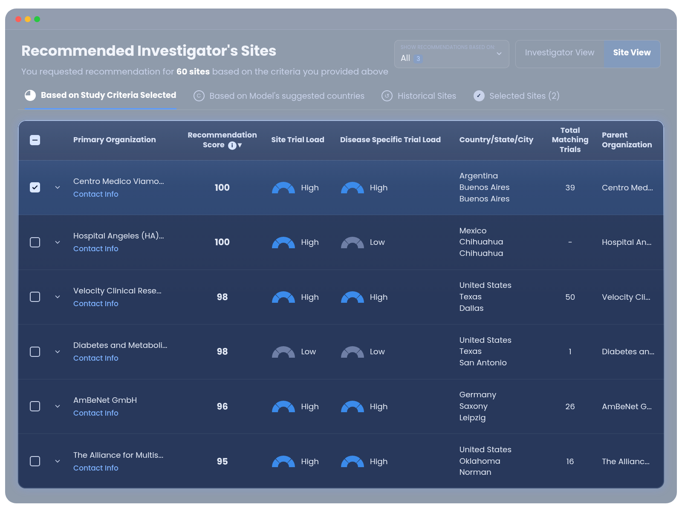Expand the Centro Medico Viamonte row
Image resolution: width=682 pixels, height=511 pixels.
point(58,187)
